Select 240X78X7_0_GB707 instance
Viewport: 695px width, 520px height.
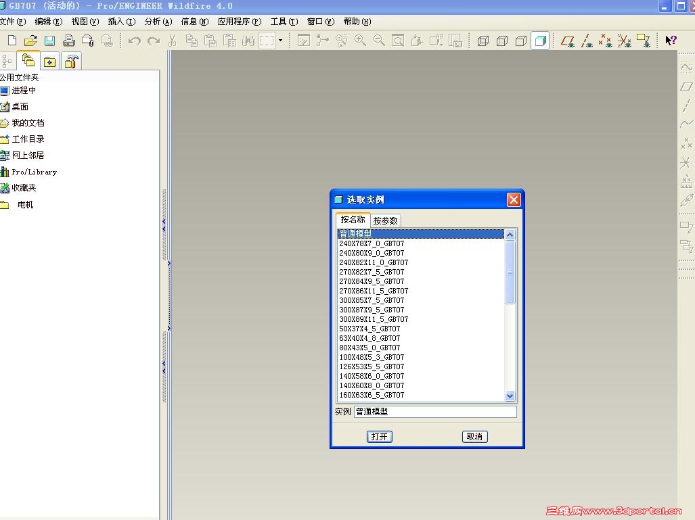421,243
